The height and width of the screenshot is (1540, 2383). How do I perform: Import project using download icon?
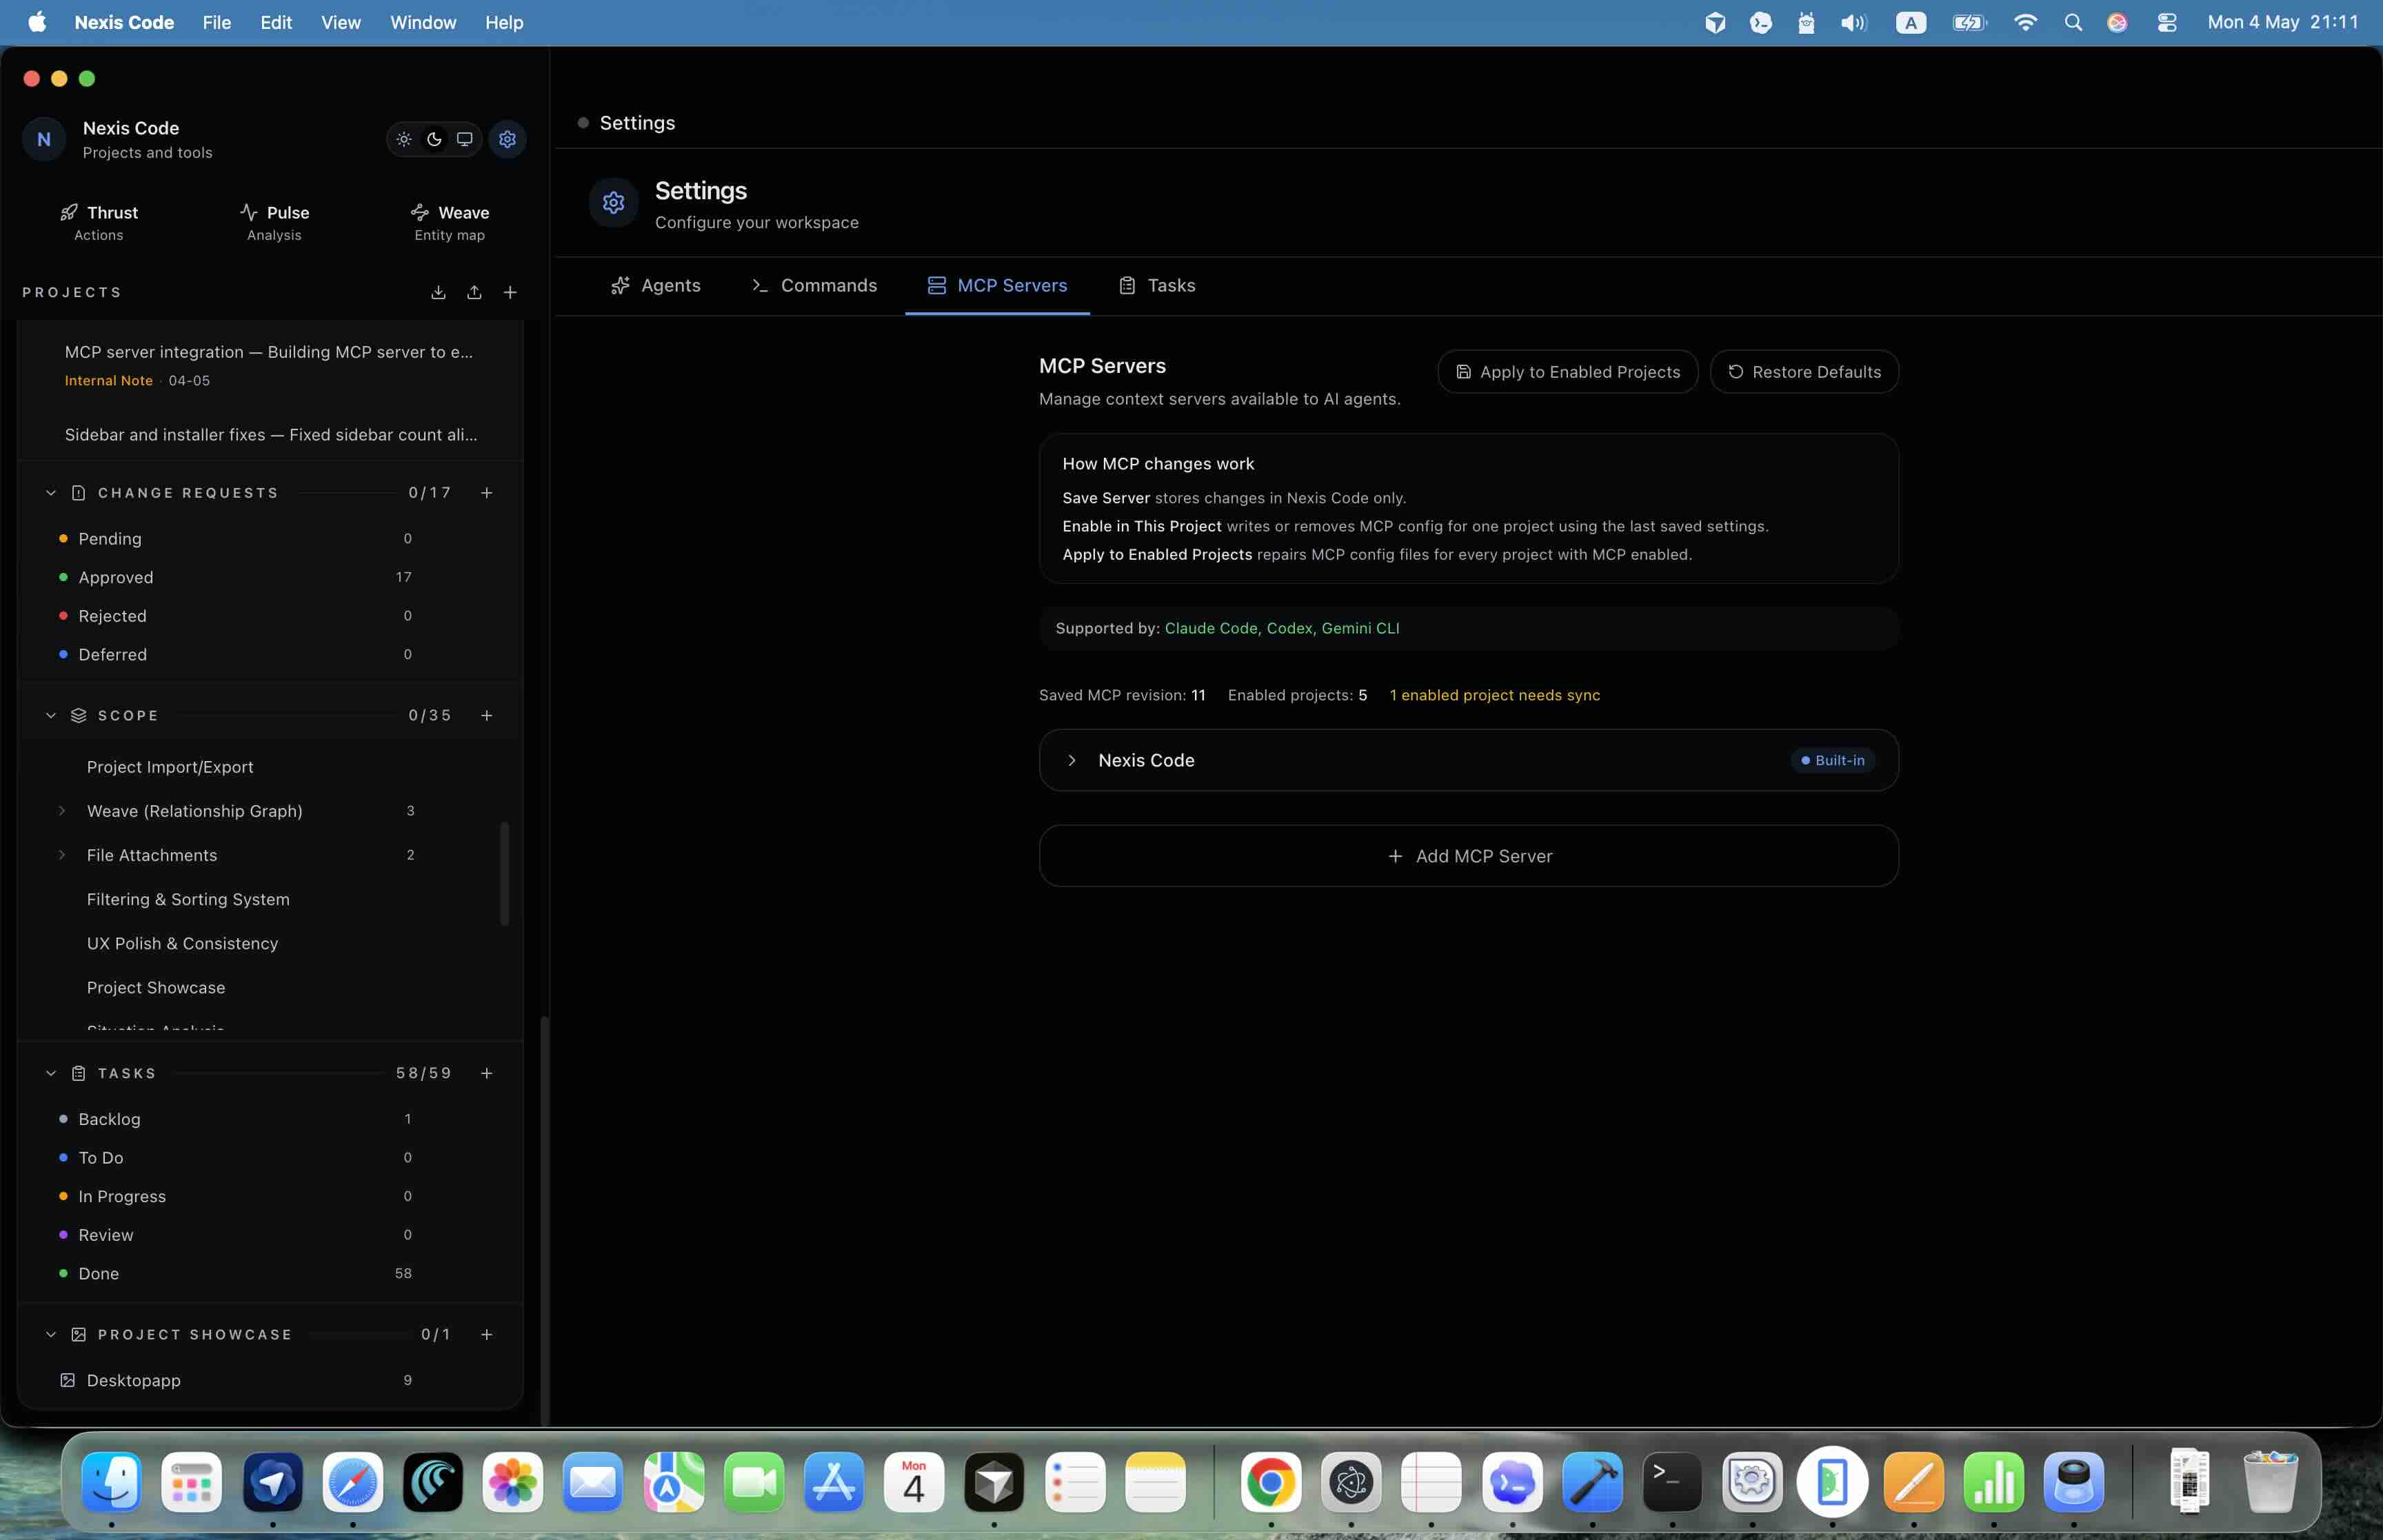(x=438, y=292)
